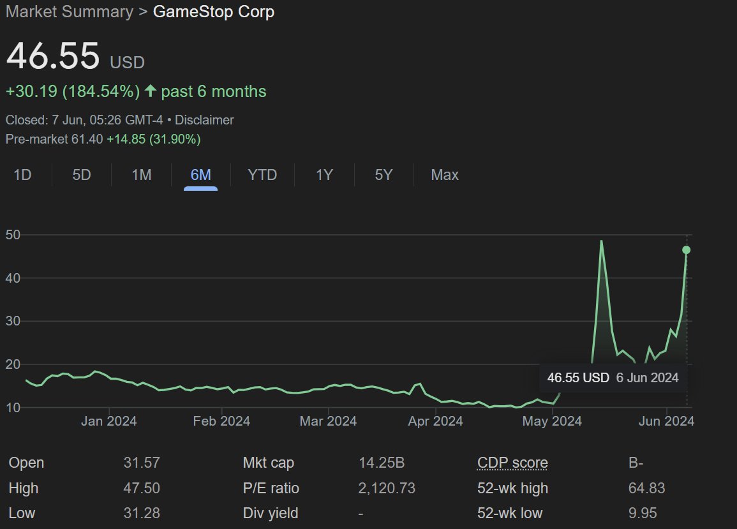Click the +14.85 (31.90%) pre-market change
This screenshot has height=529, width=737.
154,139
